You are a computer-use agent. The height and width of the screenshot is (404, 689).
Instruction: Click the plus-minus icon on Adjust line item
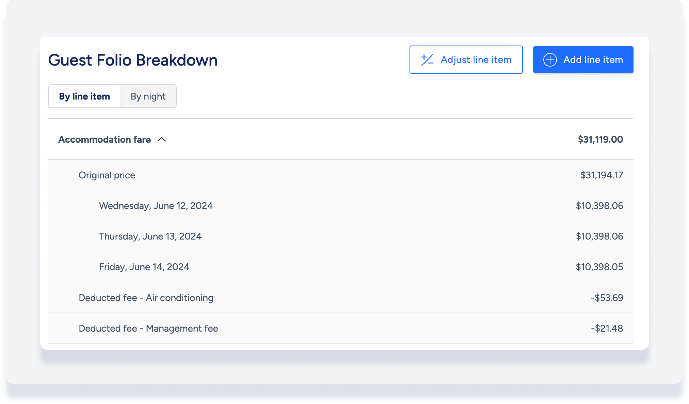(427, 60)
